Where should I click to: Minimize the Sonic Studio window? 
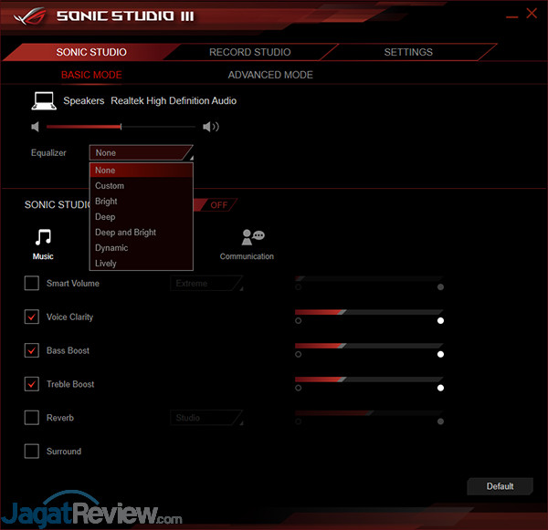512,16
